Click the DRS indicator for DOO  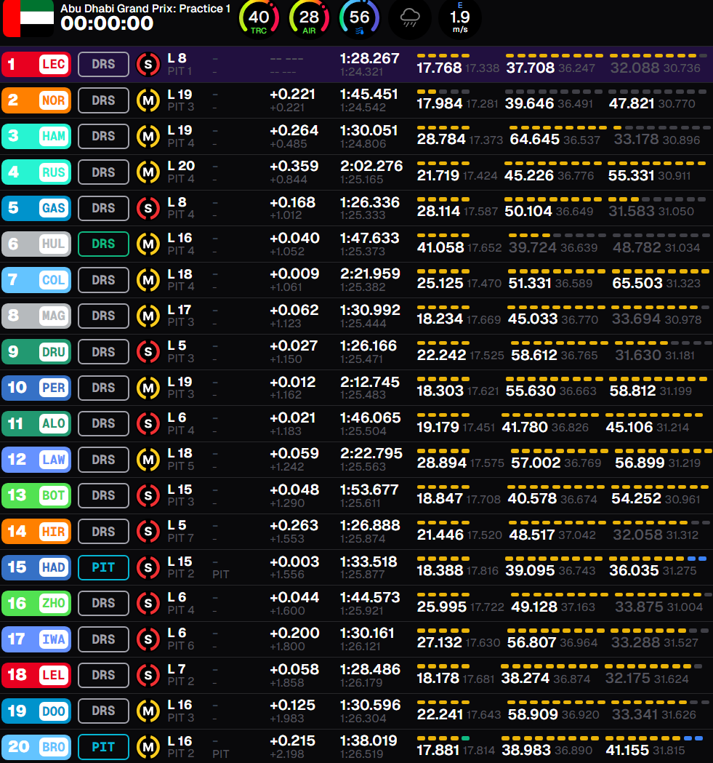click(x=104, y=711)
